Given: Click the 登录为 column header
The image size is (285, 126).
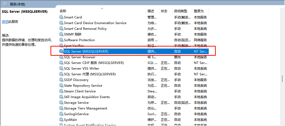Looking at the screenshot, I should click(x=198, y=11).
